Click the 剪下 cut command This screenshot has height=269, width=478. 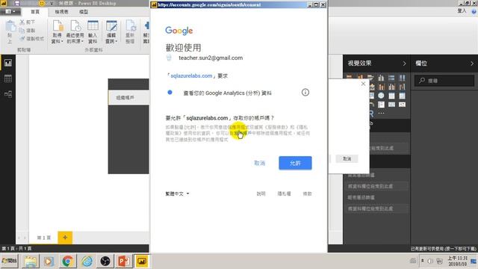28,22
